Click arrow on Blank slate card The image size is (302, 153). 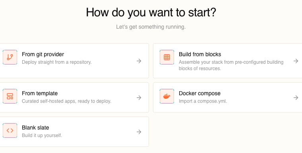pyautogui.click(x=139, y=132)
